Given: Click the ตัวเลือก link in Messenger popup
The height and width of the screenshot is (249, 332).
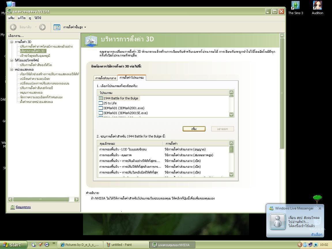Looking at the screenshot, I should [317, 234].
